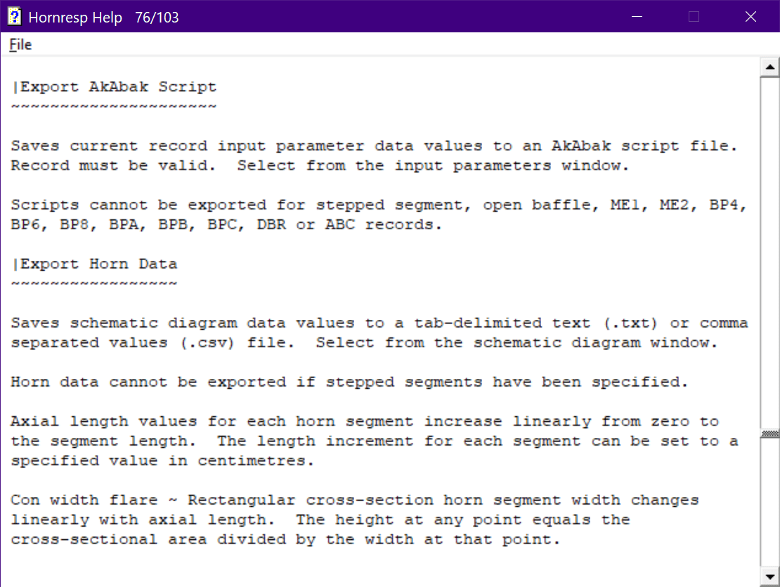Viewport: 780px width, 587px height.
Task: Click the 'DBR or ABC records' text
Action: (x=349, y=225)
